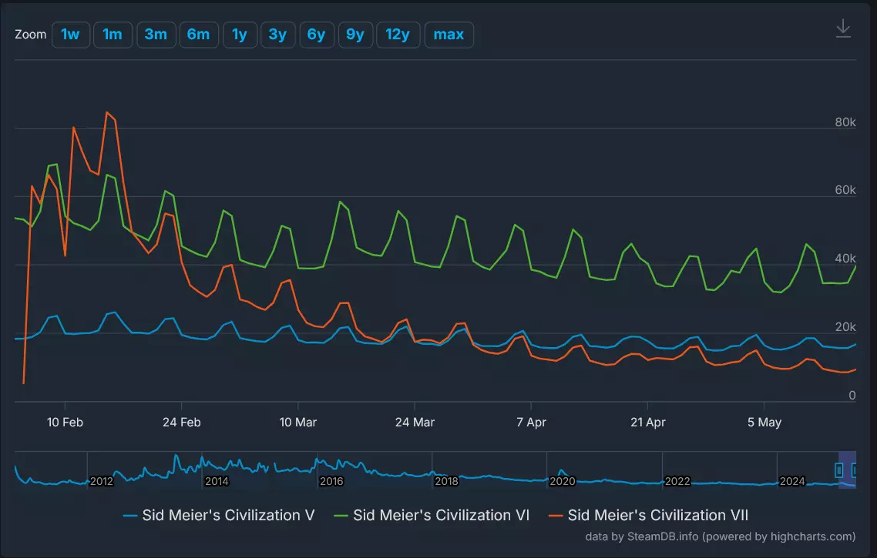Click the 2022 label in navigator timeline
The height and width of the screenshot is (558, 877).
pyautogui.click(x=677, y=481)
